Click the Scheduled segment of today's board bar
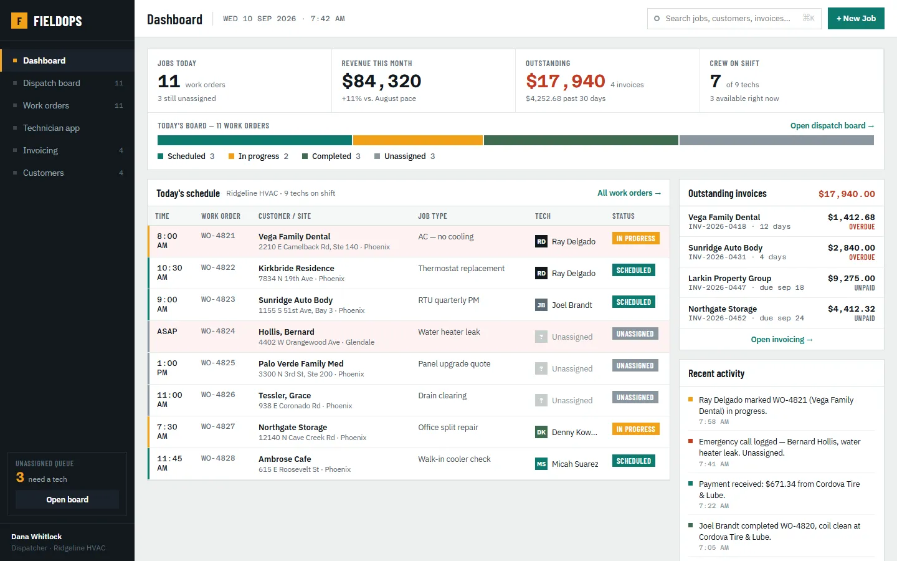The height and width of the screenshot is (561, 897). coord(255,140)
